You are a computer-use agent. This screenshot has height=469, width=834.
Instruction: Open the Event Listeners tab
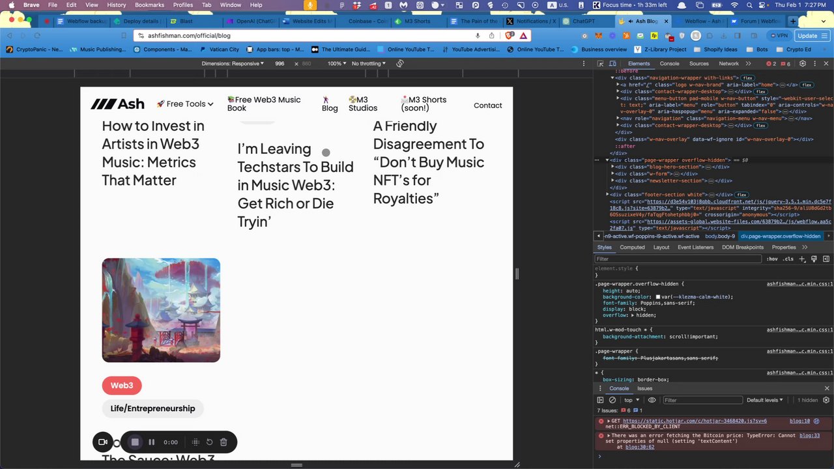coord(695,248)
